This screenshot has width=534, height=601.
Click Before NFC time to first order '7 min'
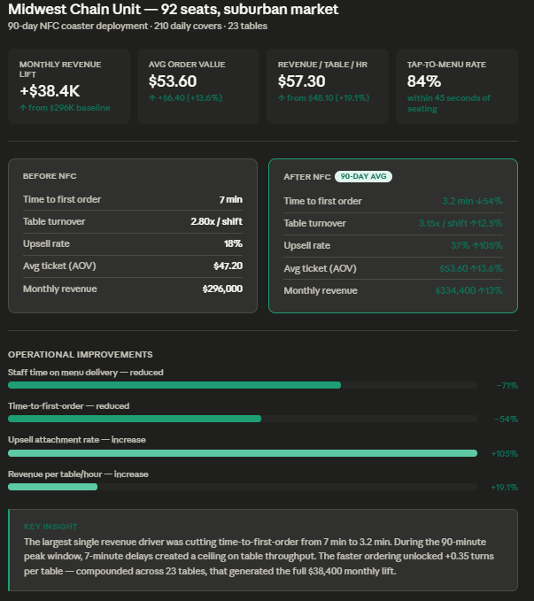[230, 200]
